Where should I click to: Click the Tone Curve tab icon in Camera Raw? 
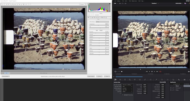point(90,17)
